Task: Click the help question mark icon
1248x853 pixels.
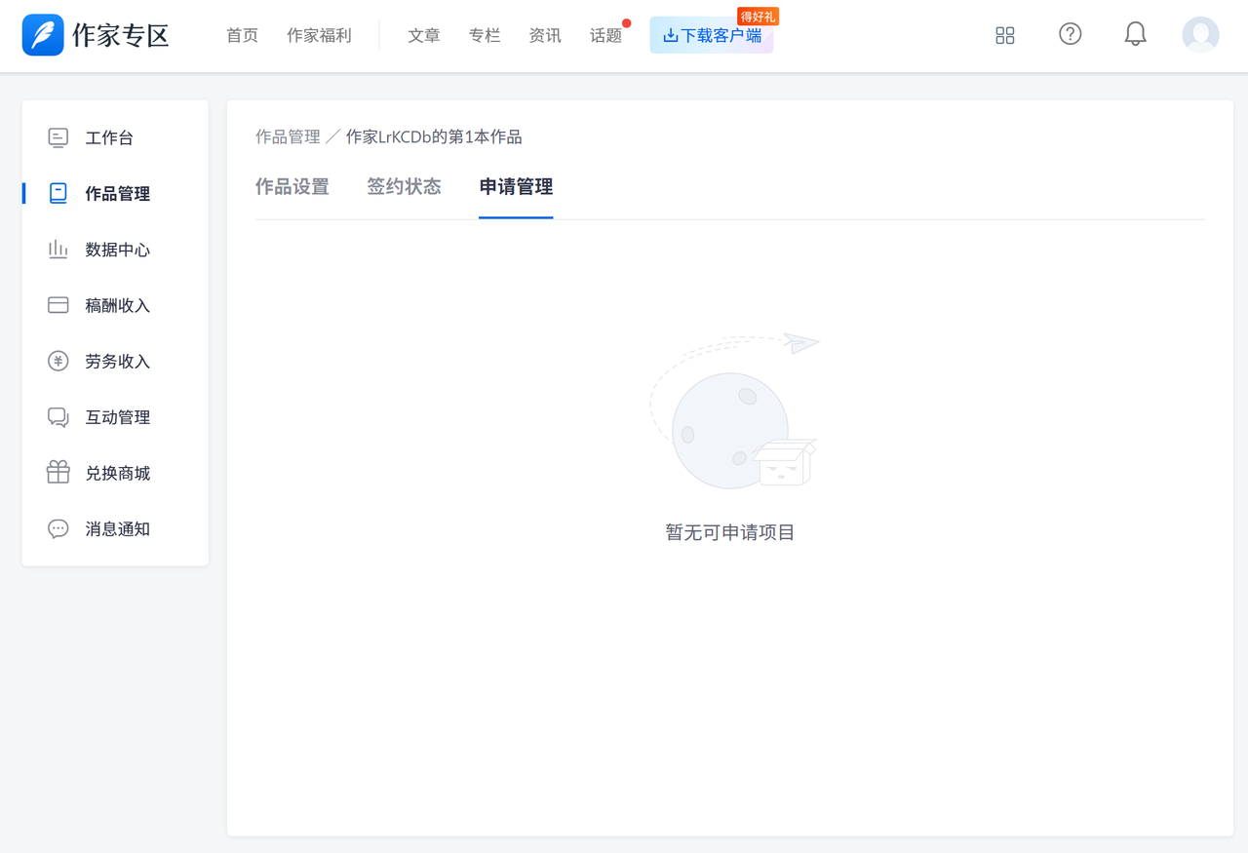Action: point(1070,34)
